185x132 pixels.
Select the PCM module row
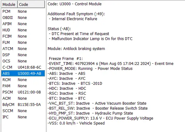tap(23, 11)
